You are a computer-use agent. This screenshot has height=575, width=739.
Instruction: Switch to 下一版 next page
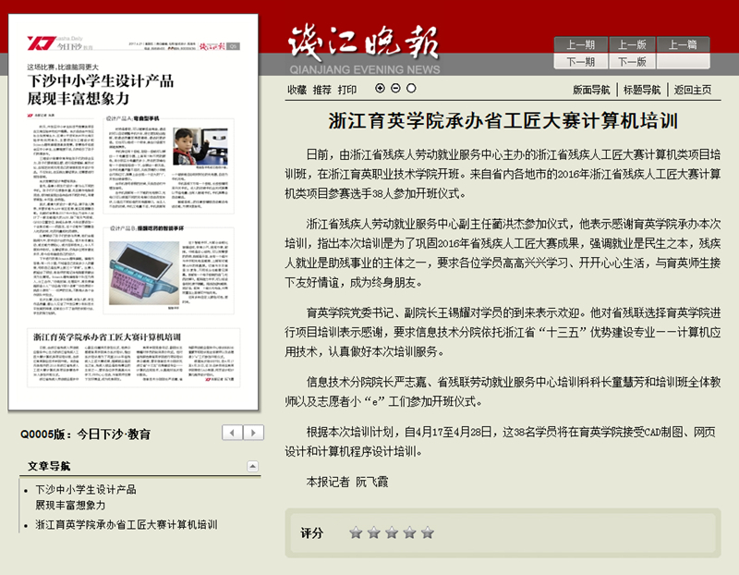[632, 61]
